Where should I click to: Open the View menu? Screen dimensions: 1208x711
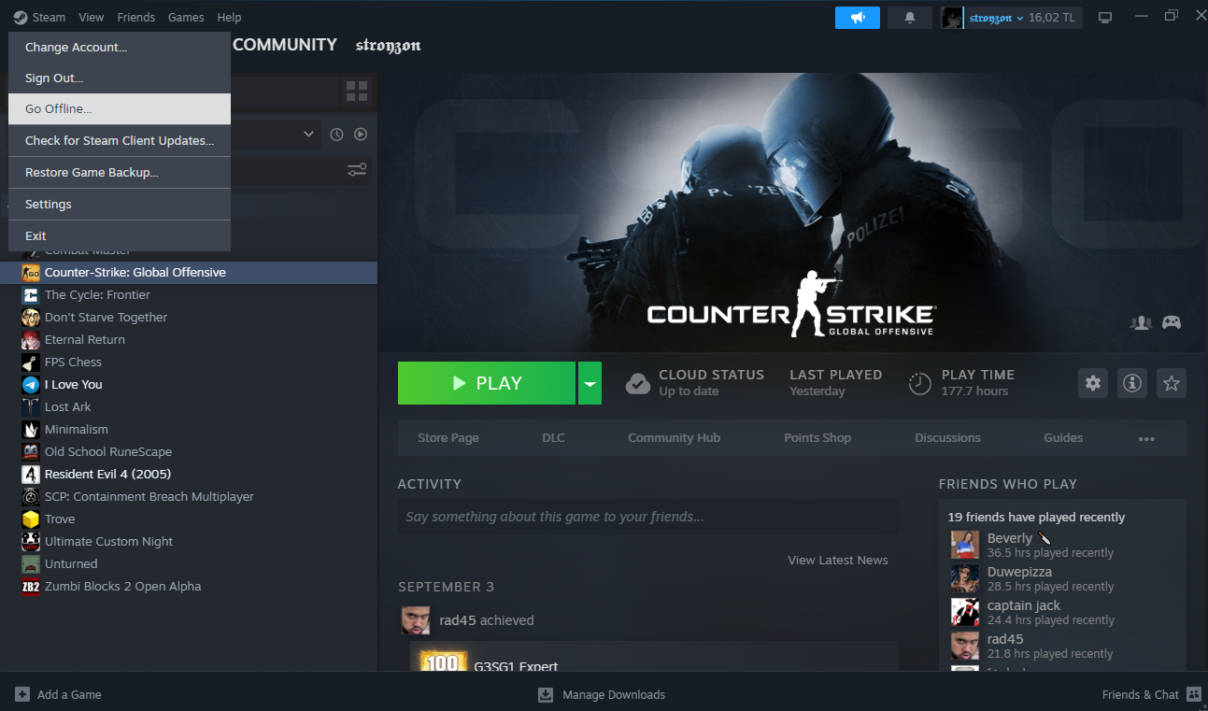(92, 18)
